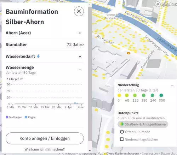The height and width of the screenshot is (155, 177).
Task: Open 'Diese Karte verbessern' link
Action: point(122,154)
